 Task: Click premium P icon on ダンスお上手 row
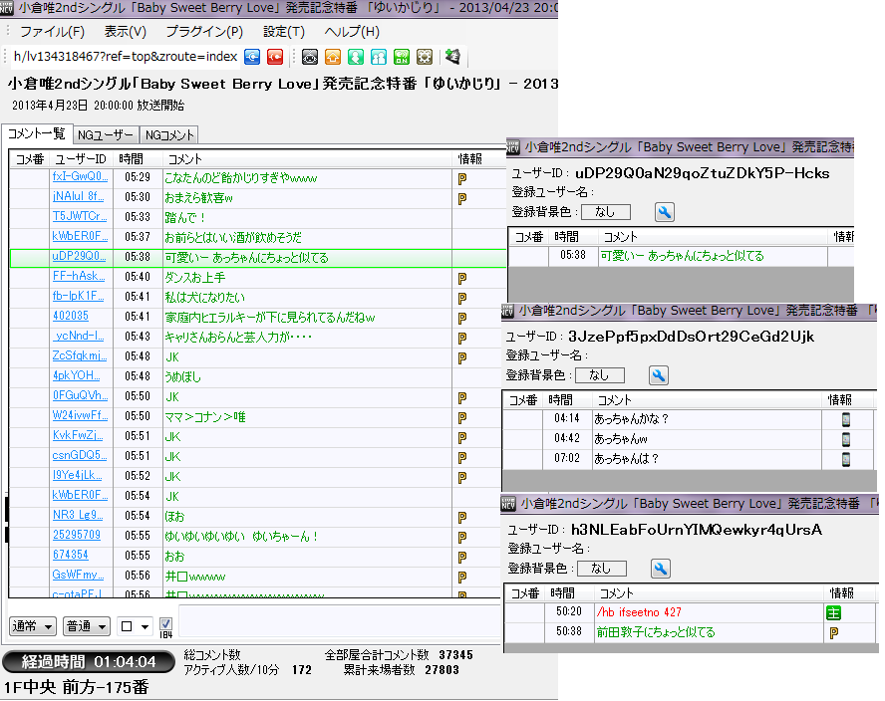[x=462, y=278]
